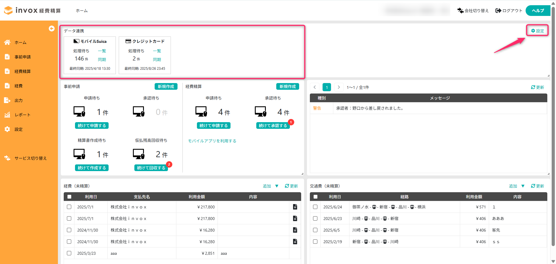Click the page vertical scrollbar
556x264 pixels.
[x=553, y=130]
